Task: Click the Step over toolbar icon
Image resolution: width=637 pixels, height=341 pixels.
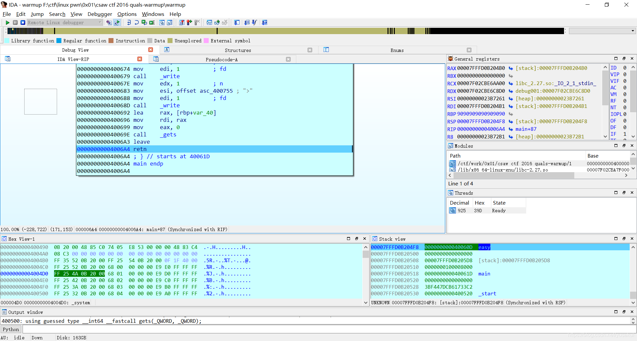Action: 136,23
